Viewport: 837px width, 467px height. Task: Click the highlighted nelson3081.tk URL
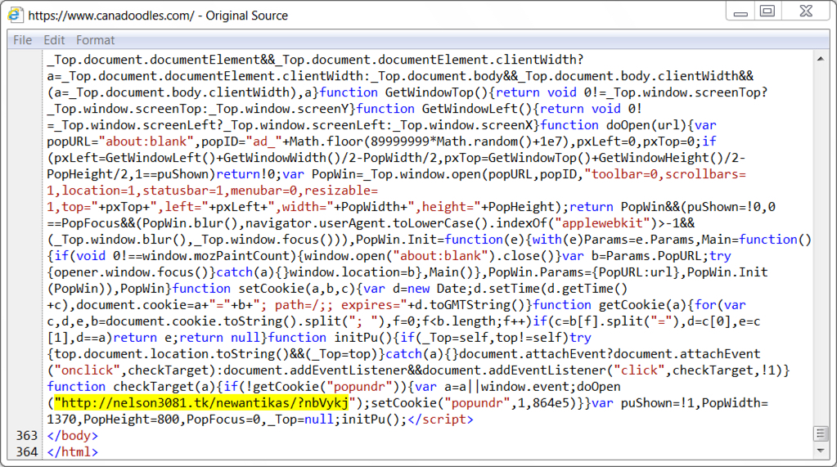[x=201, y=403]
